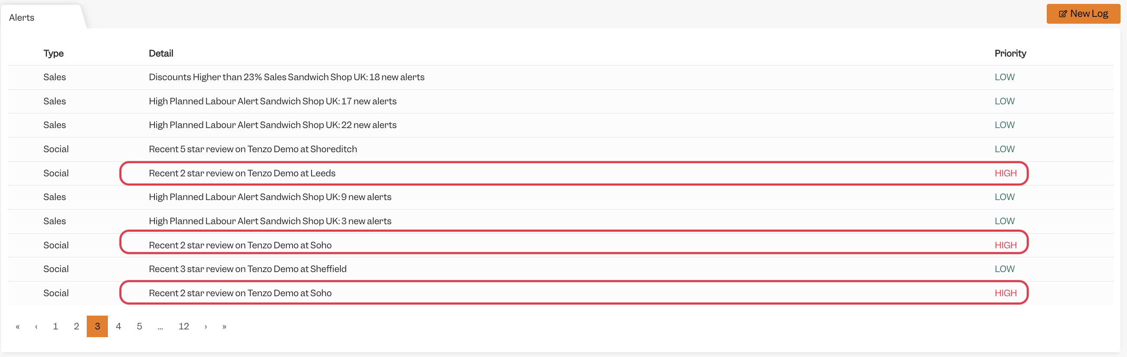This screenshot has height=357, width=1127.
Task: Open pagination page 5
Action: tap(139, 326)
